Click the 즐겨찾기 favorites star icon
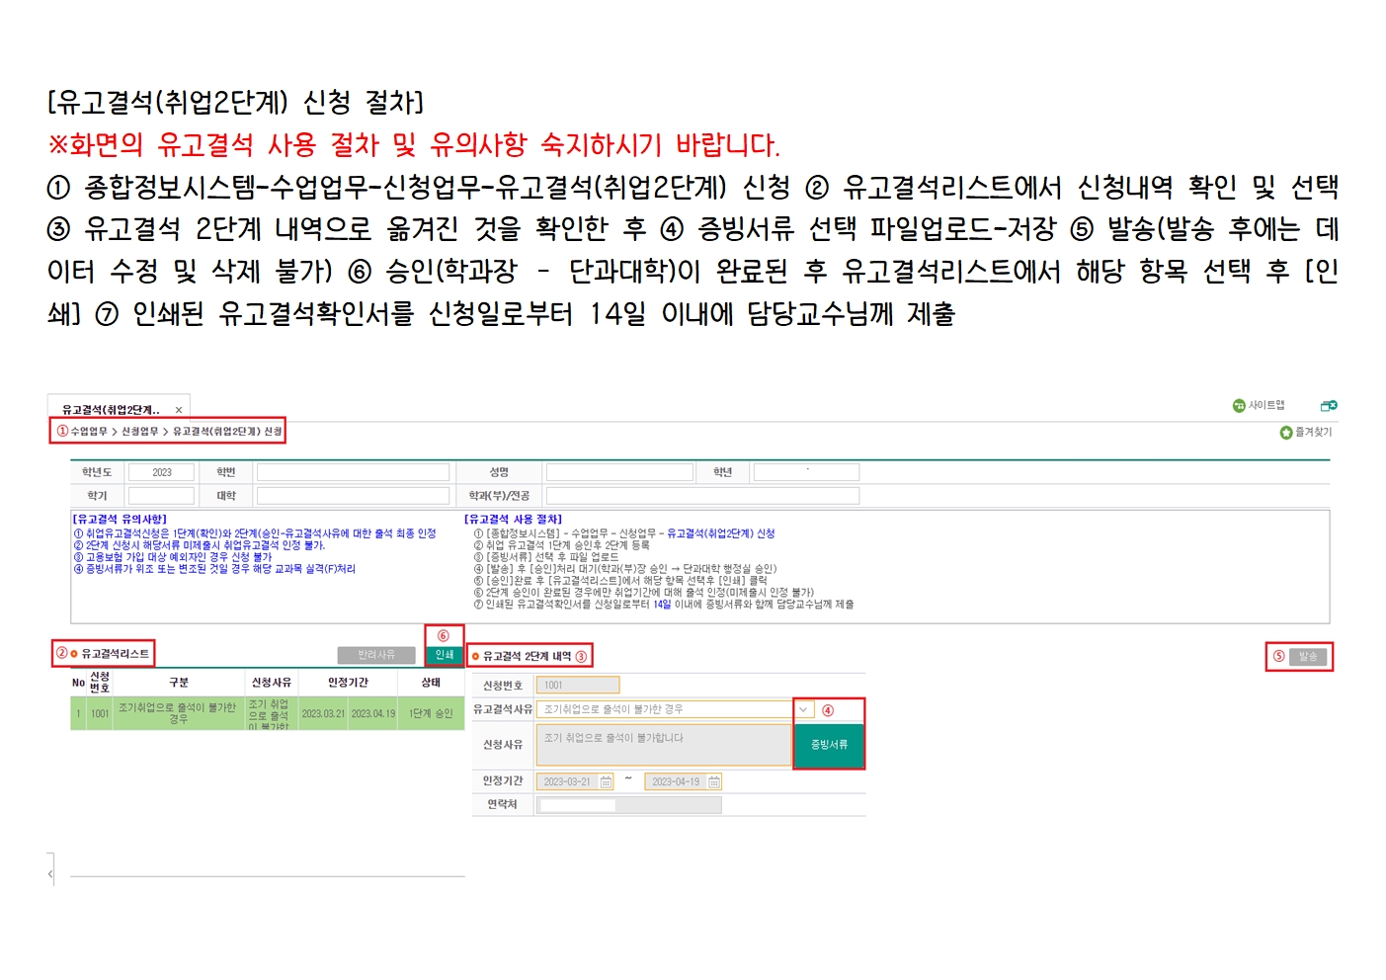Screen dimensions: 1386x980 click(1285, 433)
